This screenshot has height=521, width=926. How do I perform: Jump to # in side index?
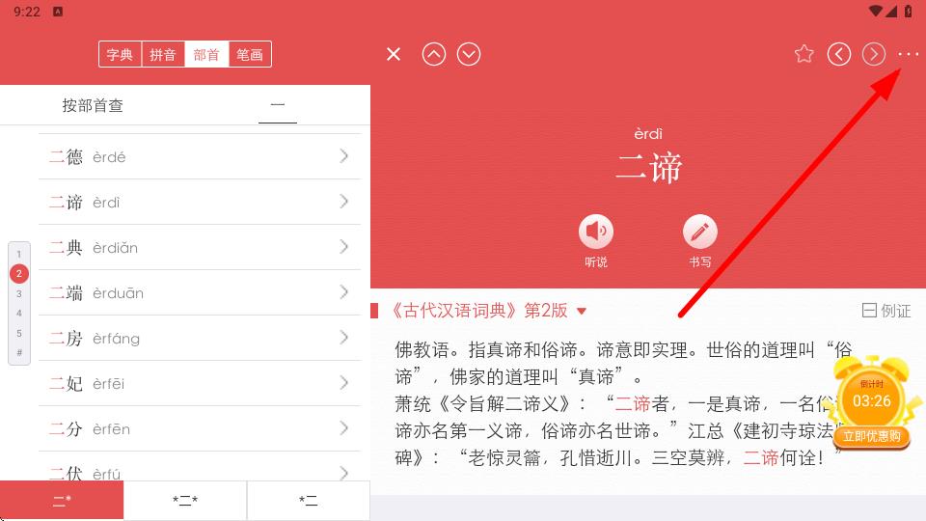point(19,353)
